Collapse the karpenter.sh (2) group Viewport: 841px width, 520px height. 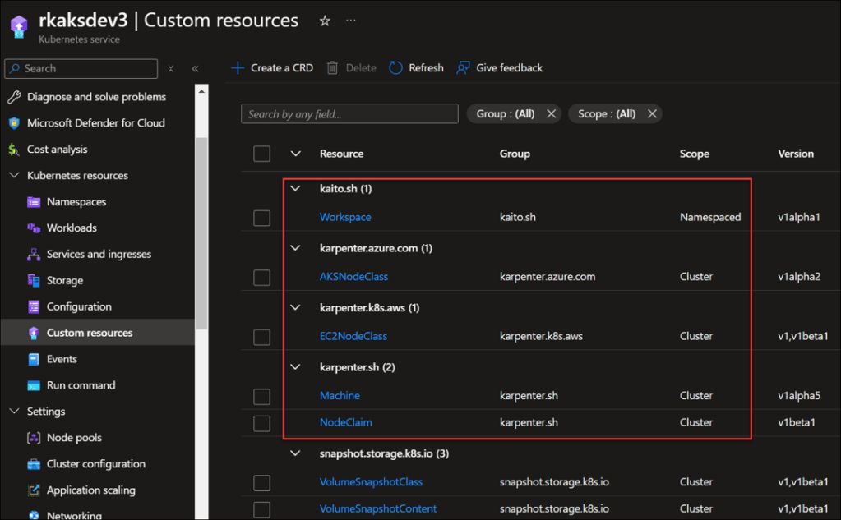[296, 367]
